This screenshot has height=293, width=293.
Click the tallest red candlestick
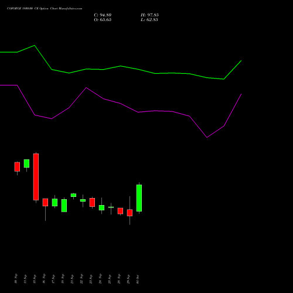[36, 177]
